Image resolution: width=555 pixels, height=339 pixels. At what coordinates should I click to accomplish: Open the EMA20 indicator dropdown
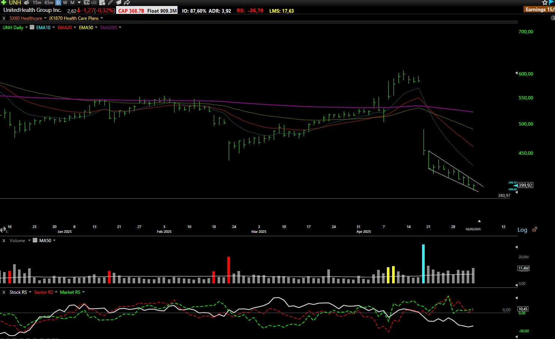[75, 27]
